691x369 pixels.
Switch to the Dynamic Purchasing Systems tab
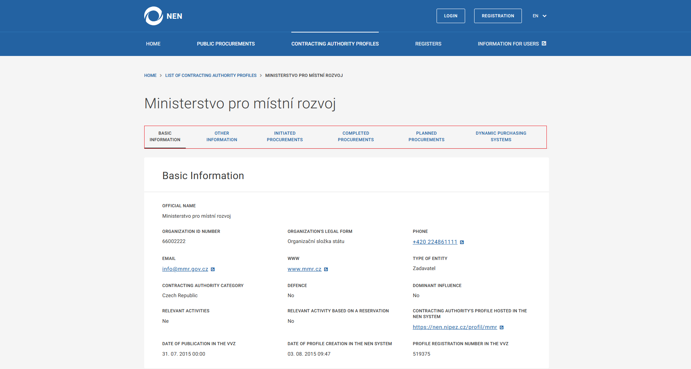(x=501, y=136)
